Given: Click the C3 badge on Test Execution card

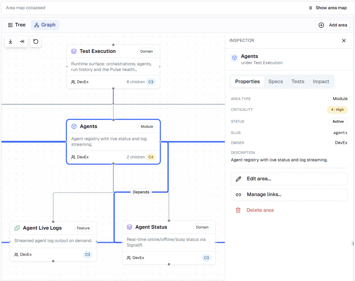Looking at the screenshot, I should tap(151, 82).
